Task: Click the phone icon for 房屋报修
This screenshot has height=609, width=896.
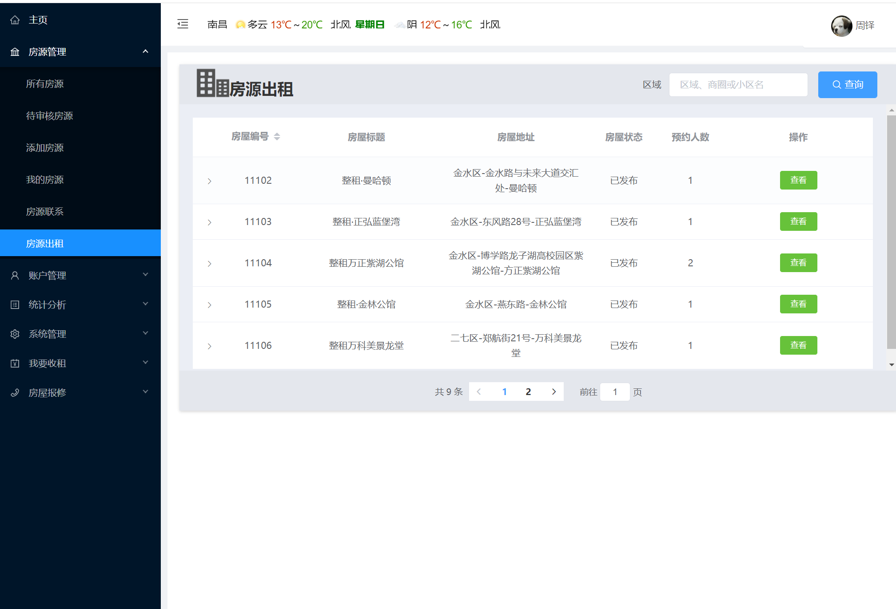Action: [x=15, y=393]
